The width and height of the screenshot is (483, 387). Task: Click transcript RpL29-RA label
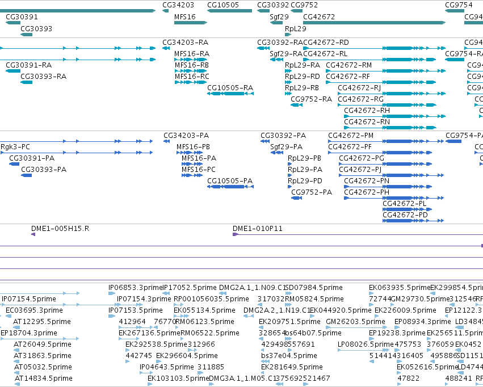[302, 65]
